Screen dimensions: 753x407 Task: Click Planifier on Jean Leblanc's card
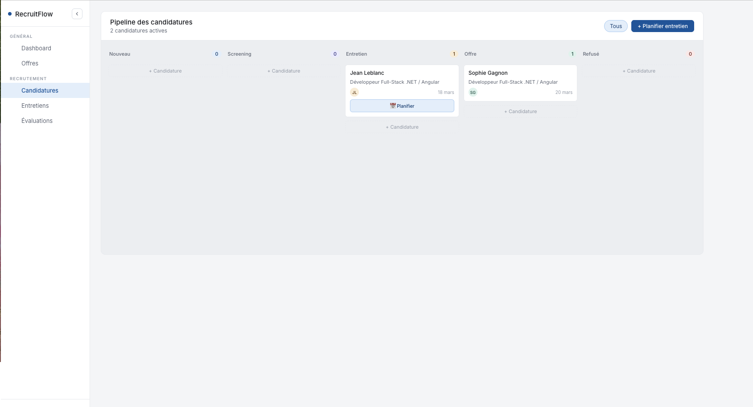(402, 106)
